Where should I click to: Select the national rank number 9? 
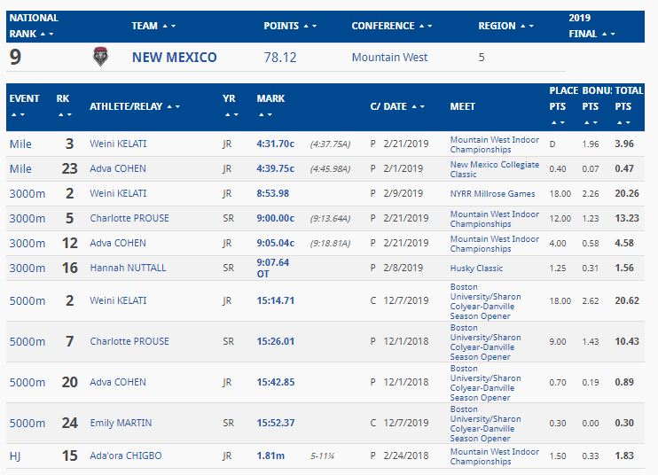point(15,57)
